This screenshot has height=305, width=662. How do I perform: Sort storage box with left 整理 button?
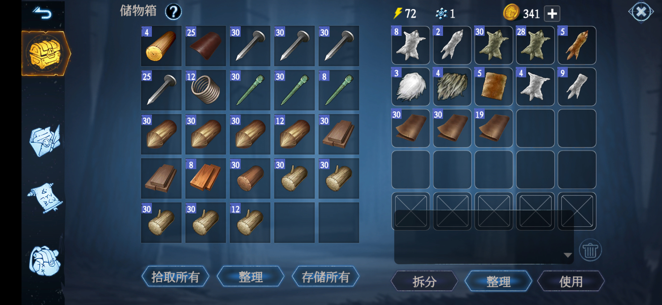tap(251, 277)
